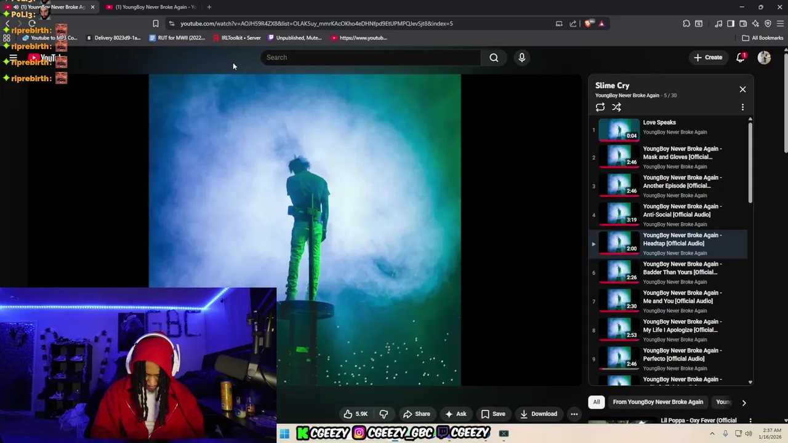
Task: Select From YoungBoy Never Broke Again chip
Action: tap(657, 402)
